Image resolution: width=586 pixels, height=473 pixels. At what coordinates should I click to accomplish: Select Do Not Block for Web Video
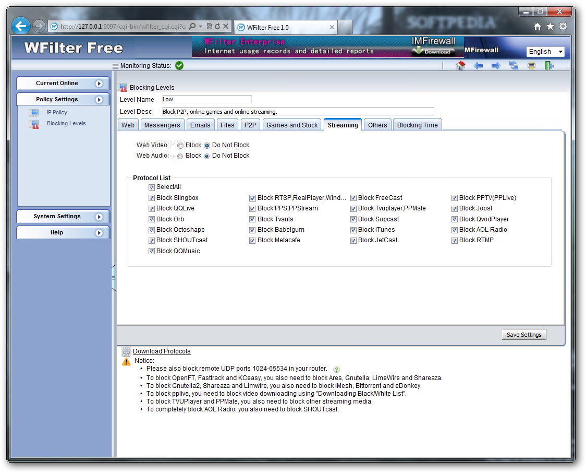(206, 146)
